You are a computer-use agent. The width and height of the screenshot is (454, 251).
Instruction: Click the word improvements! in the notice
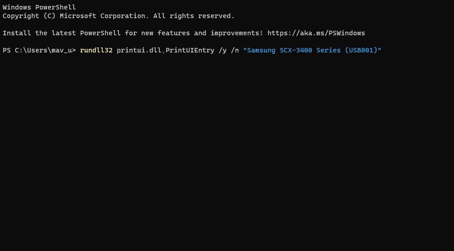237,33
